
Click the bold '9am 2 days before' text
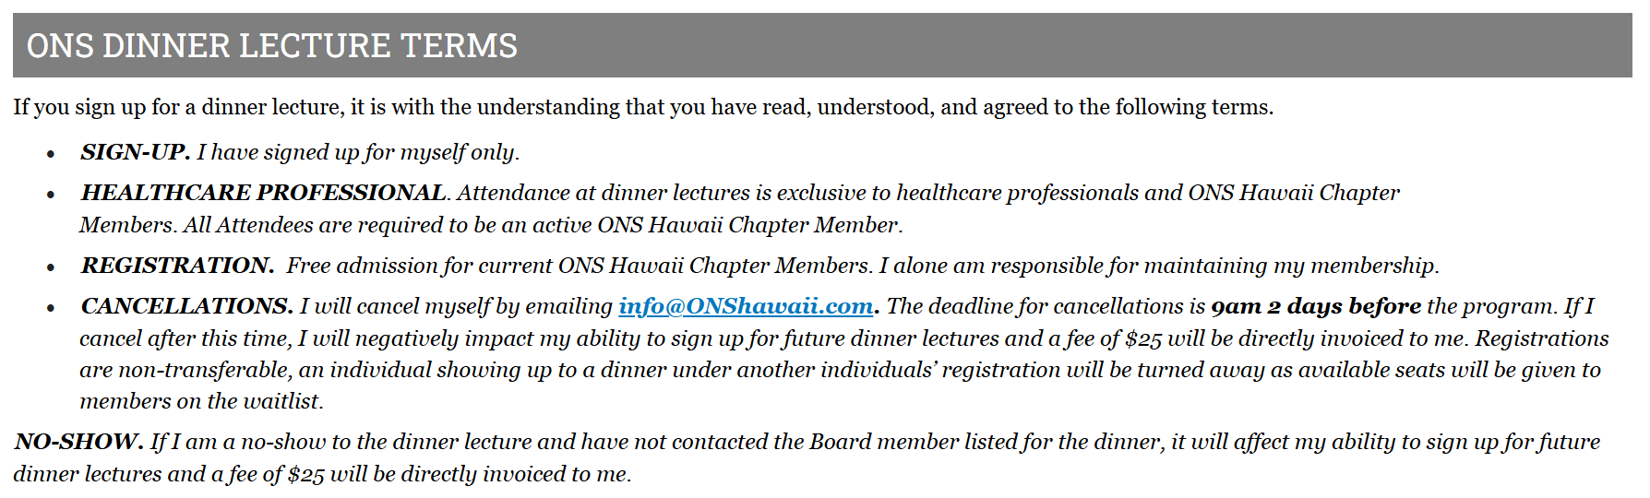(x=1316, y=306)
